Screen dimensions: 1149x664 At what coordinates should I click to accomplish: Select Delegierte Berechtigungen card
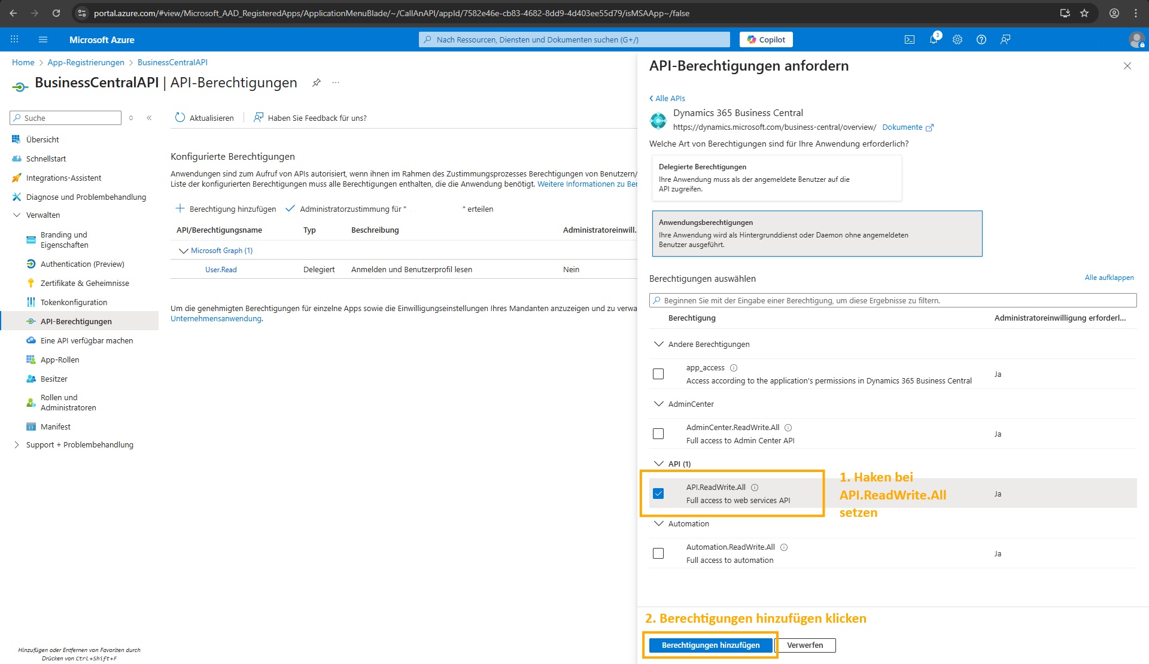coord(776,178)
